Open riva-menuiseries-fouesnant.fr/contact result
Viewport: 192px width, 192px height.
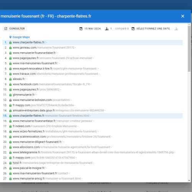40,174
